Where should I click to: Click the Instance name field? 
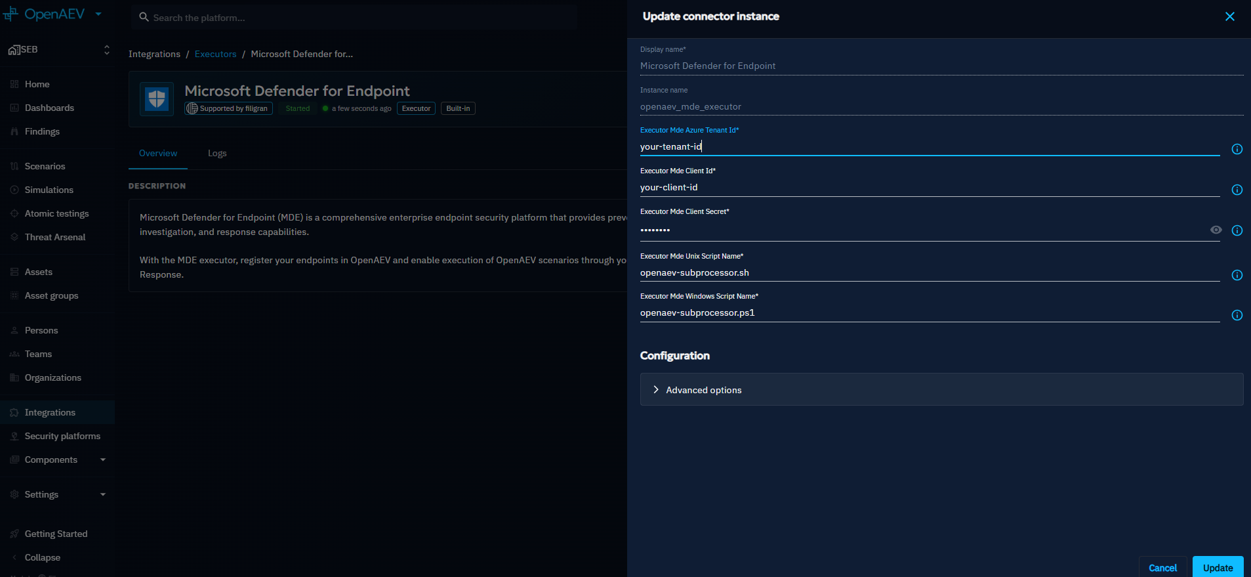(x=941, y=106)
